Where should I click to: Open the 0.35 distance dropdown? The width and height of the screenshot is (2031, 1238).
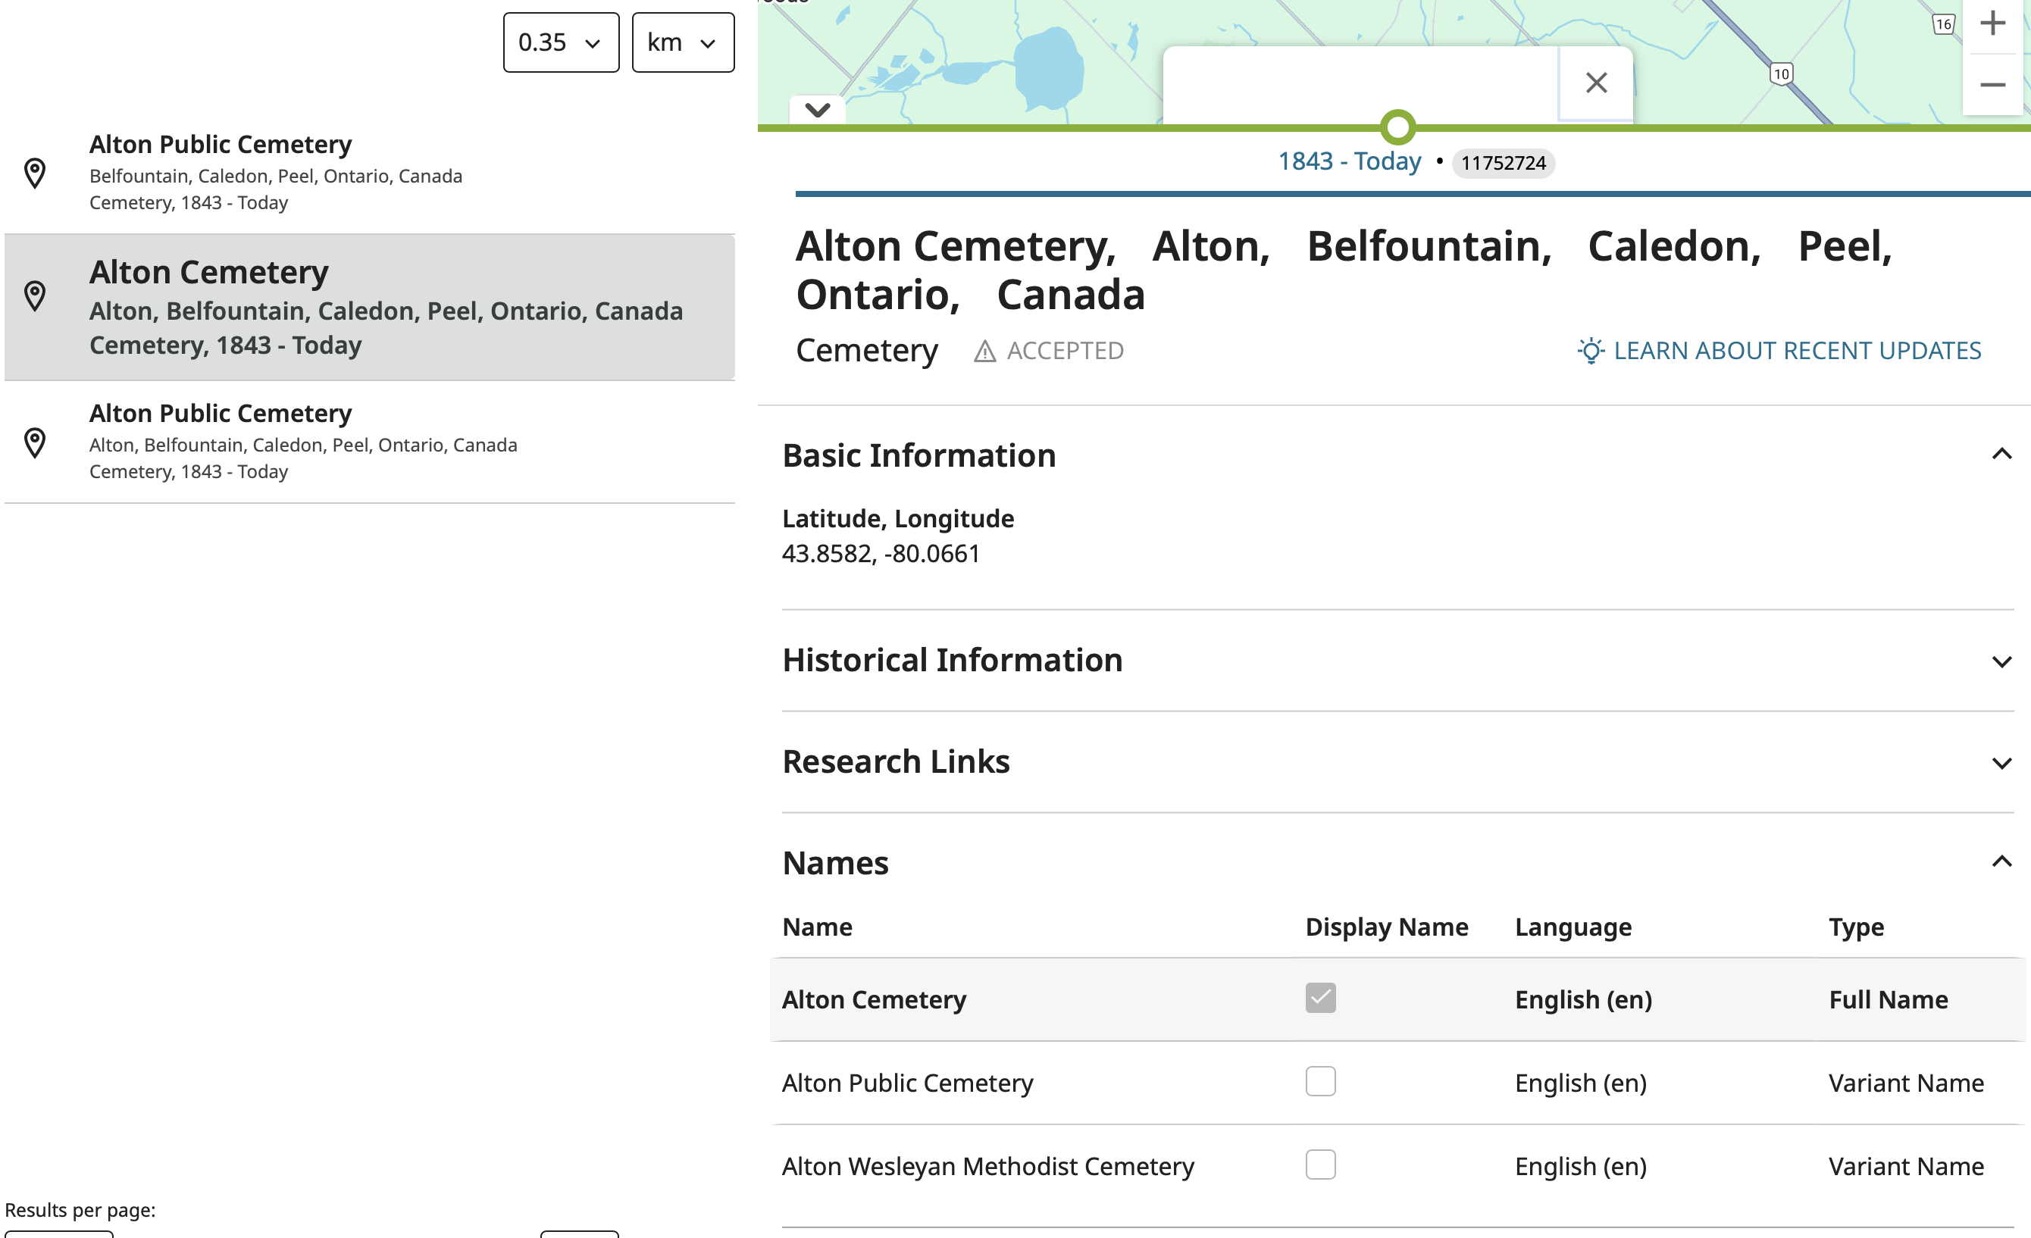pyautogui.click(x=561, y=43)
